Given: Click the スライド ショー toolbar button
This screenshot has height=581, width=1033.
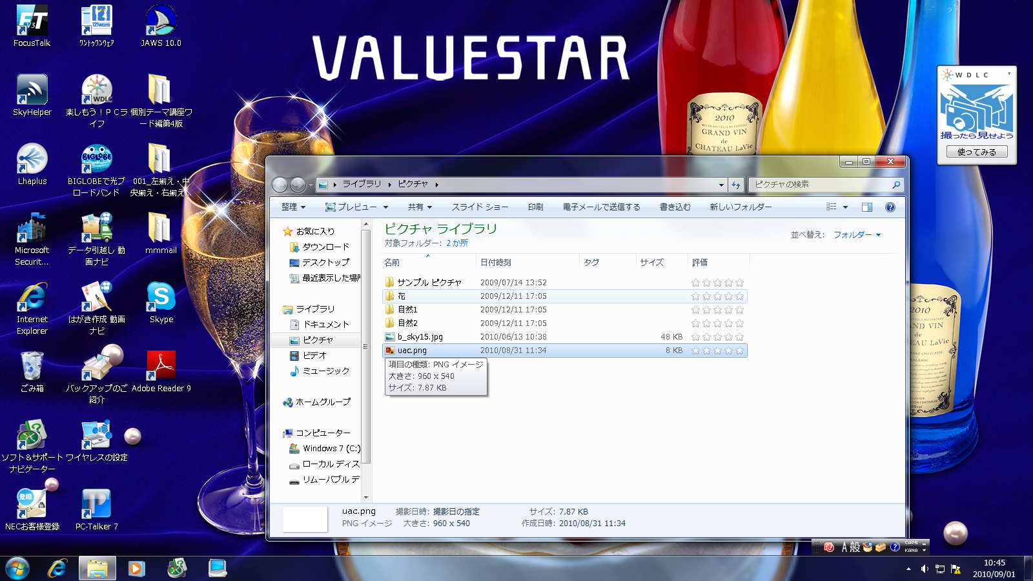Looking at the screenshot, I should pyautogui.click(x=480, y=207).
